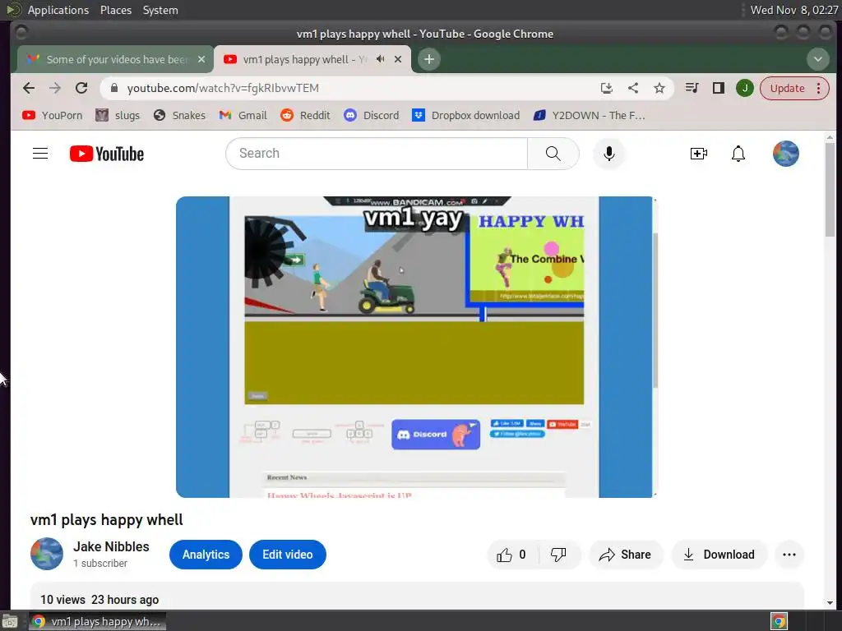Click the Analytics button
The image size is (842, 631).
coord(206,555)
